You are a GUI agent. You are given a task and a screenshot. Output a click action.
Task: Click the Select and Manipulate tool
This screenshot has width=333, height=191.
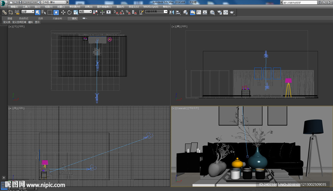coord(102,12)
